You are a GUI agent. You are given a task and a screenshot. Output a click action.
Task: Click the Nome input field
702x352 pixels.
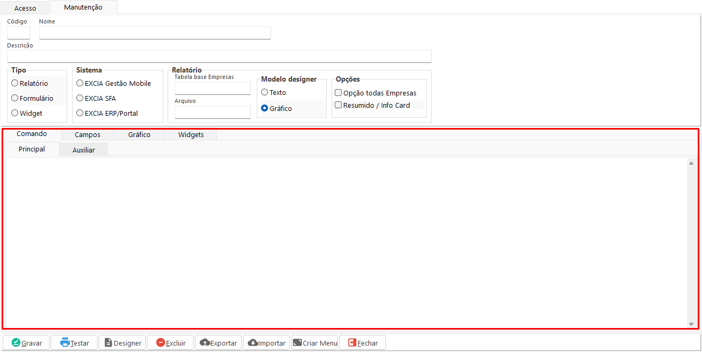pyautogui.click(x=155, y=33)
